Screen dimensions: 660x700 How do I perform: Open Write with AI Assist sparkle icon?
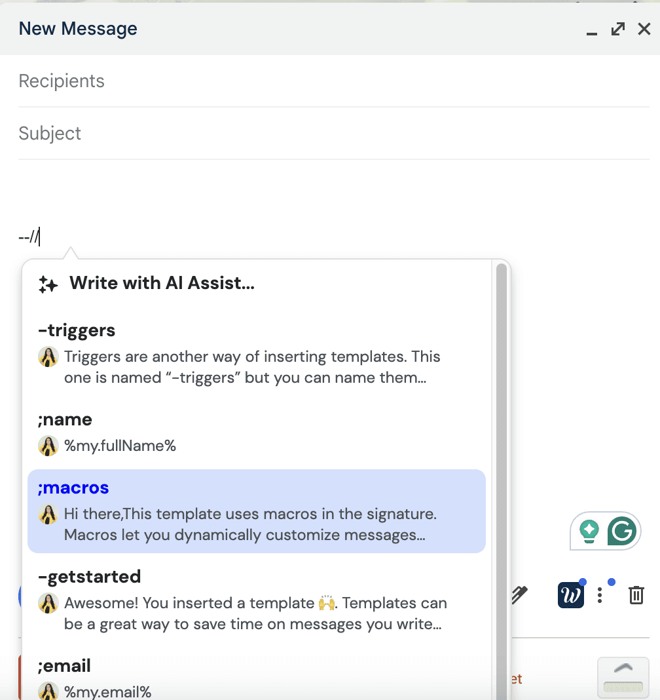pyautogui.click(x=48, y=284)
